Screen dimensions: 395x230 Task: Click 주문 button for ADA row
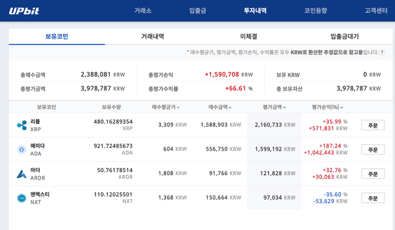(x=373, y=149)
